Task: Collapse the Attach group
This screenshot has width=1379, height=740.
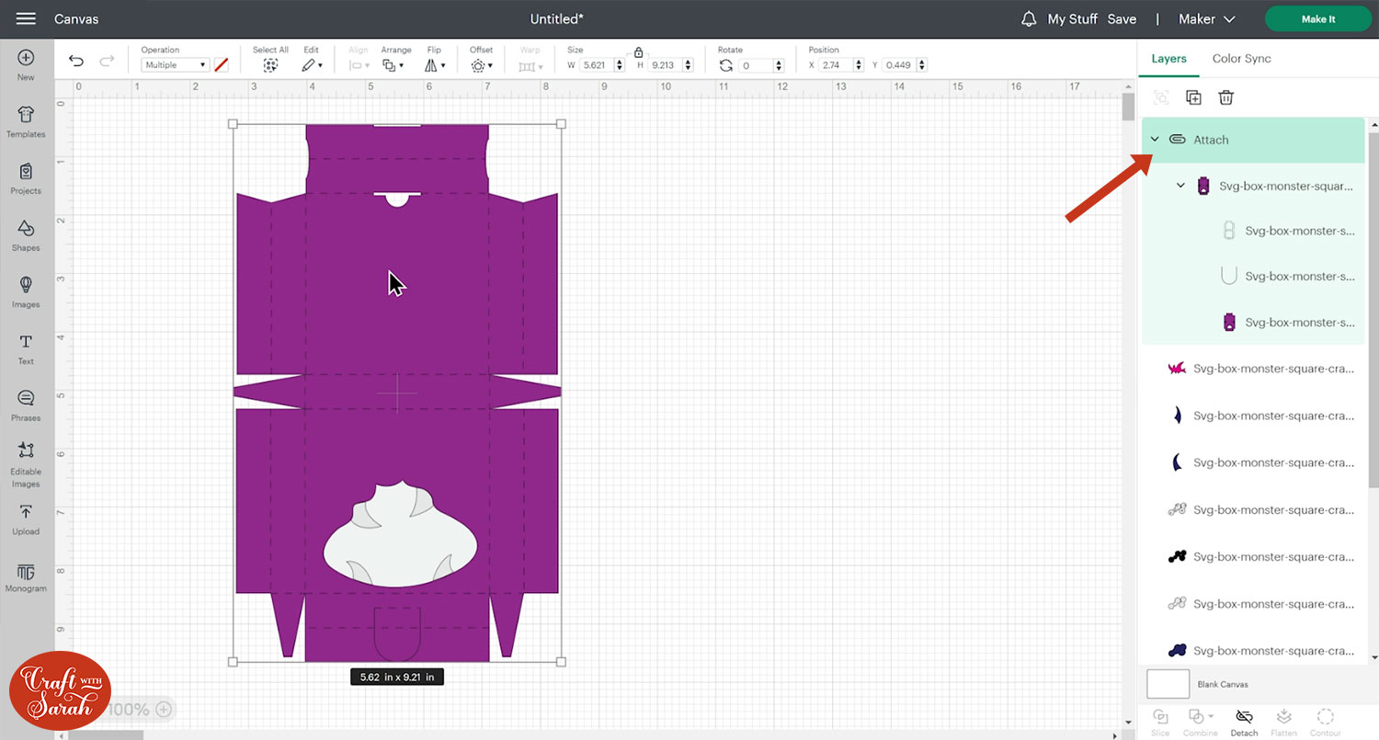Action: (1155, 140)
